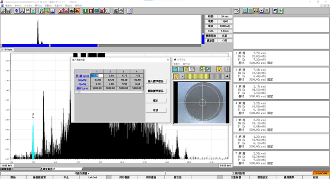Click the brightness increase arrow in image window
This screenshot has height=179, width=330.
[227, 76]
